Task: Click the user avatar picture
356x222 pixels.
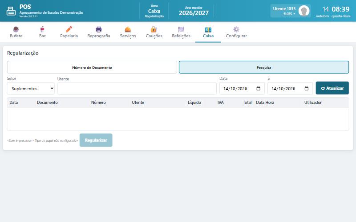Action: (304, 11)
